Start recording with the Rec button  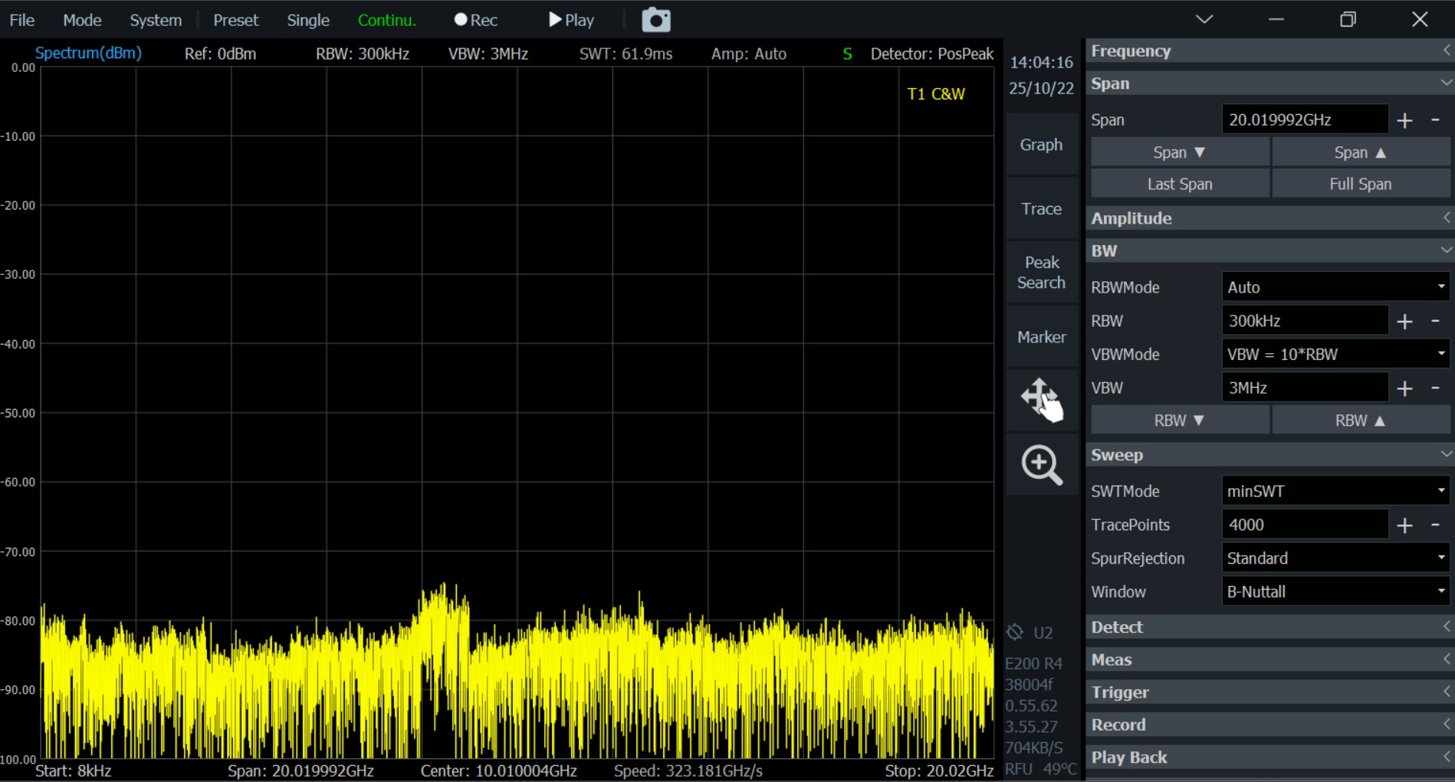pos(475,20)
